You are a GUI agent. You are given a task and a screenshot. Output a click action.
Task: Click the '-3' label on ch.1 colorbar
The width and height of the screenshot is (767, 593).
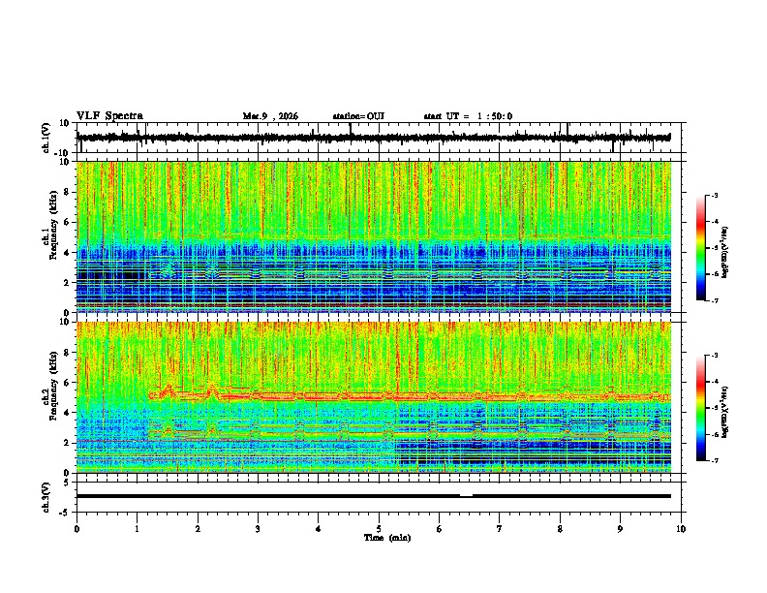715,196
